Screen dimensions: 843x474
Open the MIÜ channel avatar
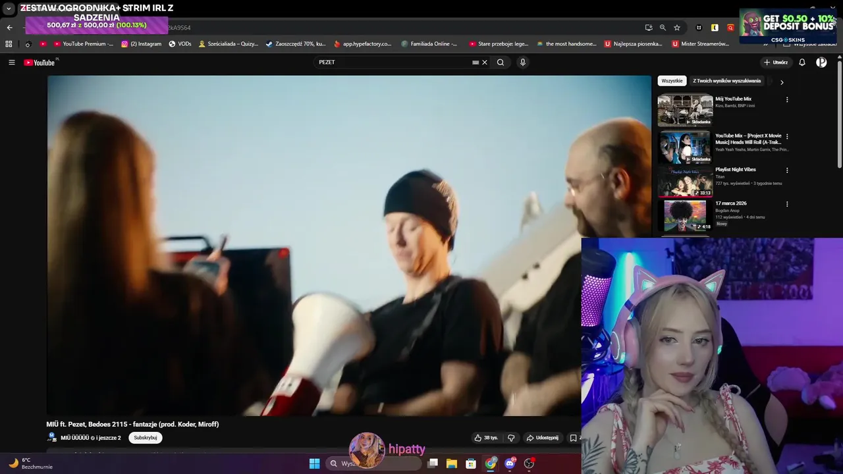point(52,437)
